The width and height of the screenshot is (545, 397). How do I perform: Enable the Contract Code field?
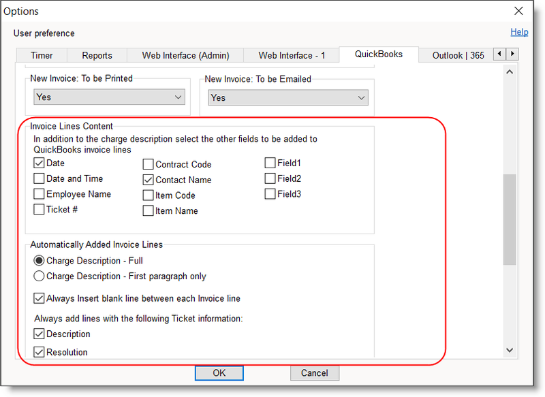pyautogui.click(x=148, y=164)
